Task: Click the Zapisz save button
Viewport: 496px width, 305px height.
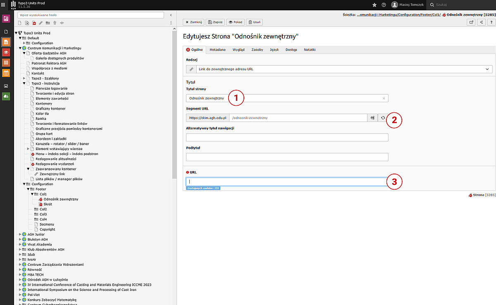Action: (215, 22)
